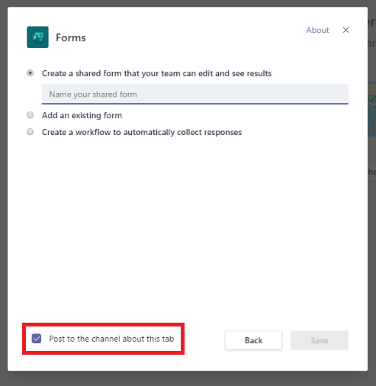Screen dimensions: 376x386
Task: Open the About link
Action: (317, 30)
